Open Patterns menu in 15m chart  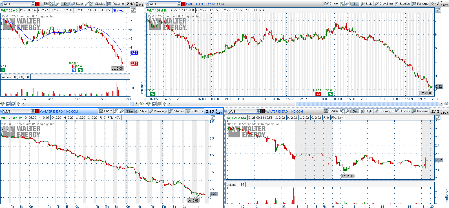(195, 111)
